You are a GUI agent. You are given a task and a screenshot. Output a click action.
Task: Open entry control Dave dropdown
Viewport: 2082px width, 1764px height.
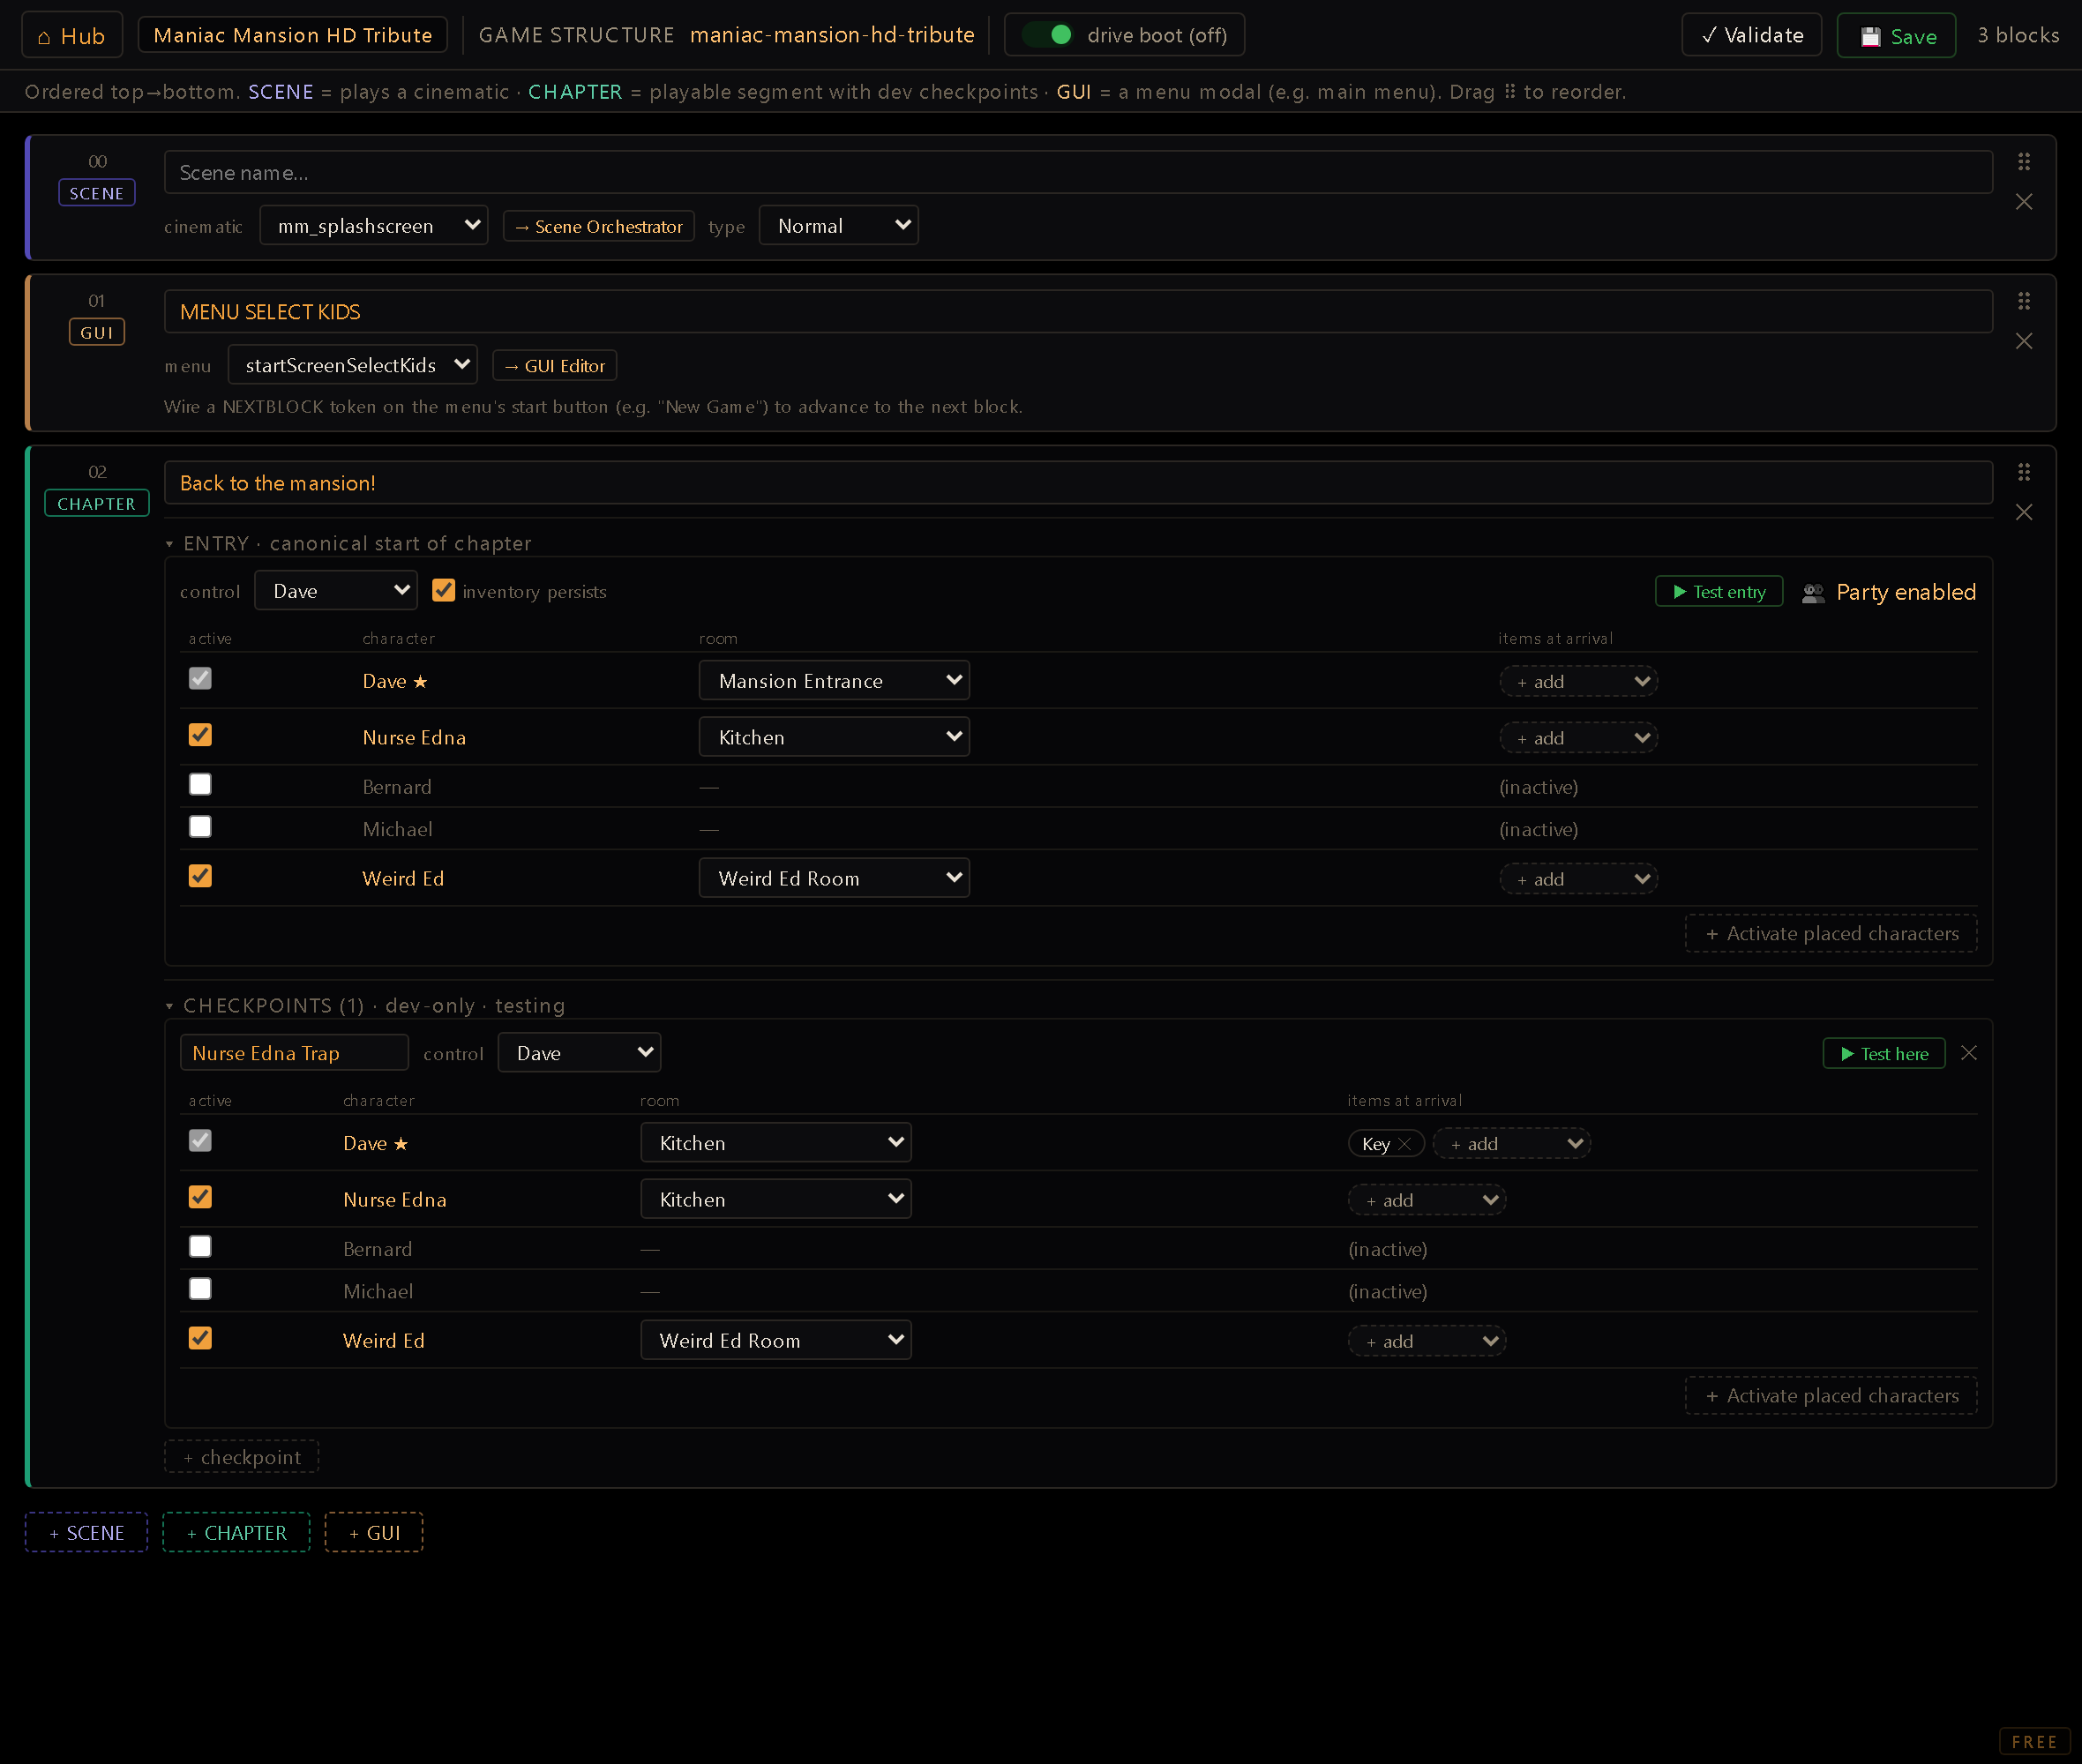pyautogui.click(x=336, y=591)
